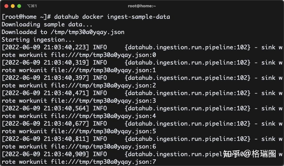
Task: Click the datahub docker ingest-sample-data command text
Action: click(x=112, y=17)
